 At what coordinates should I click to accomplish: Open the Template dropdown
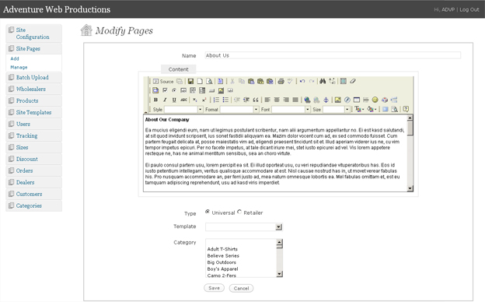[x=244, y=227]
